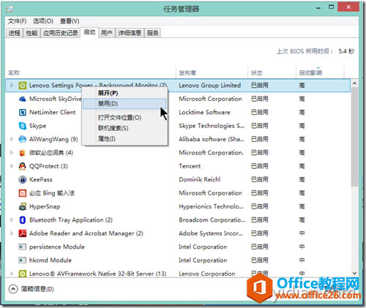The height and width of the screenshot is (308, 366).
Task: Select the 启动 tab
Action: (89, 32)
